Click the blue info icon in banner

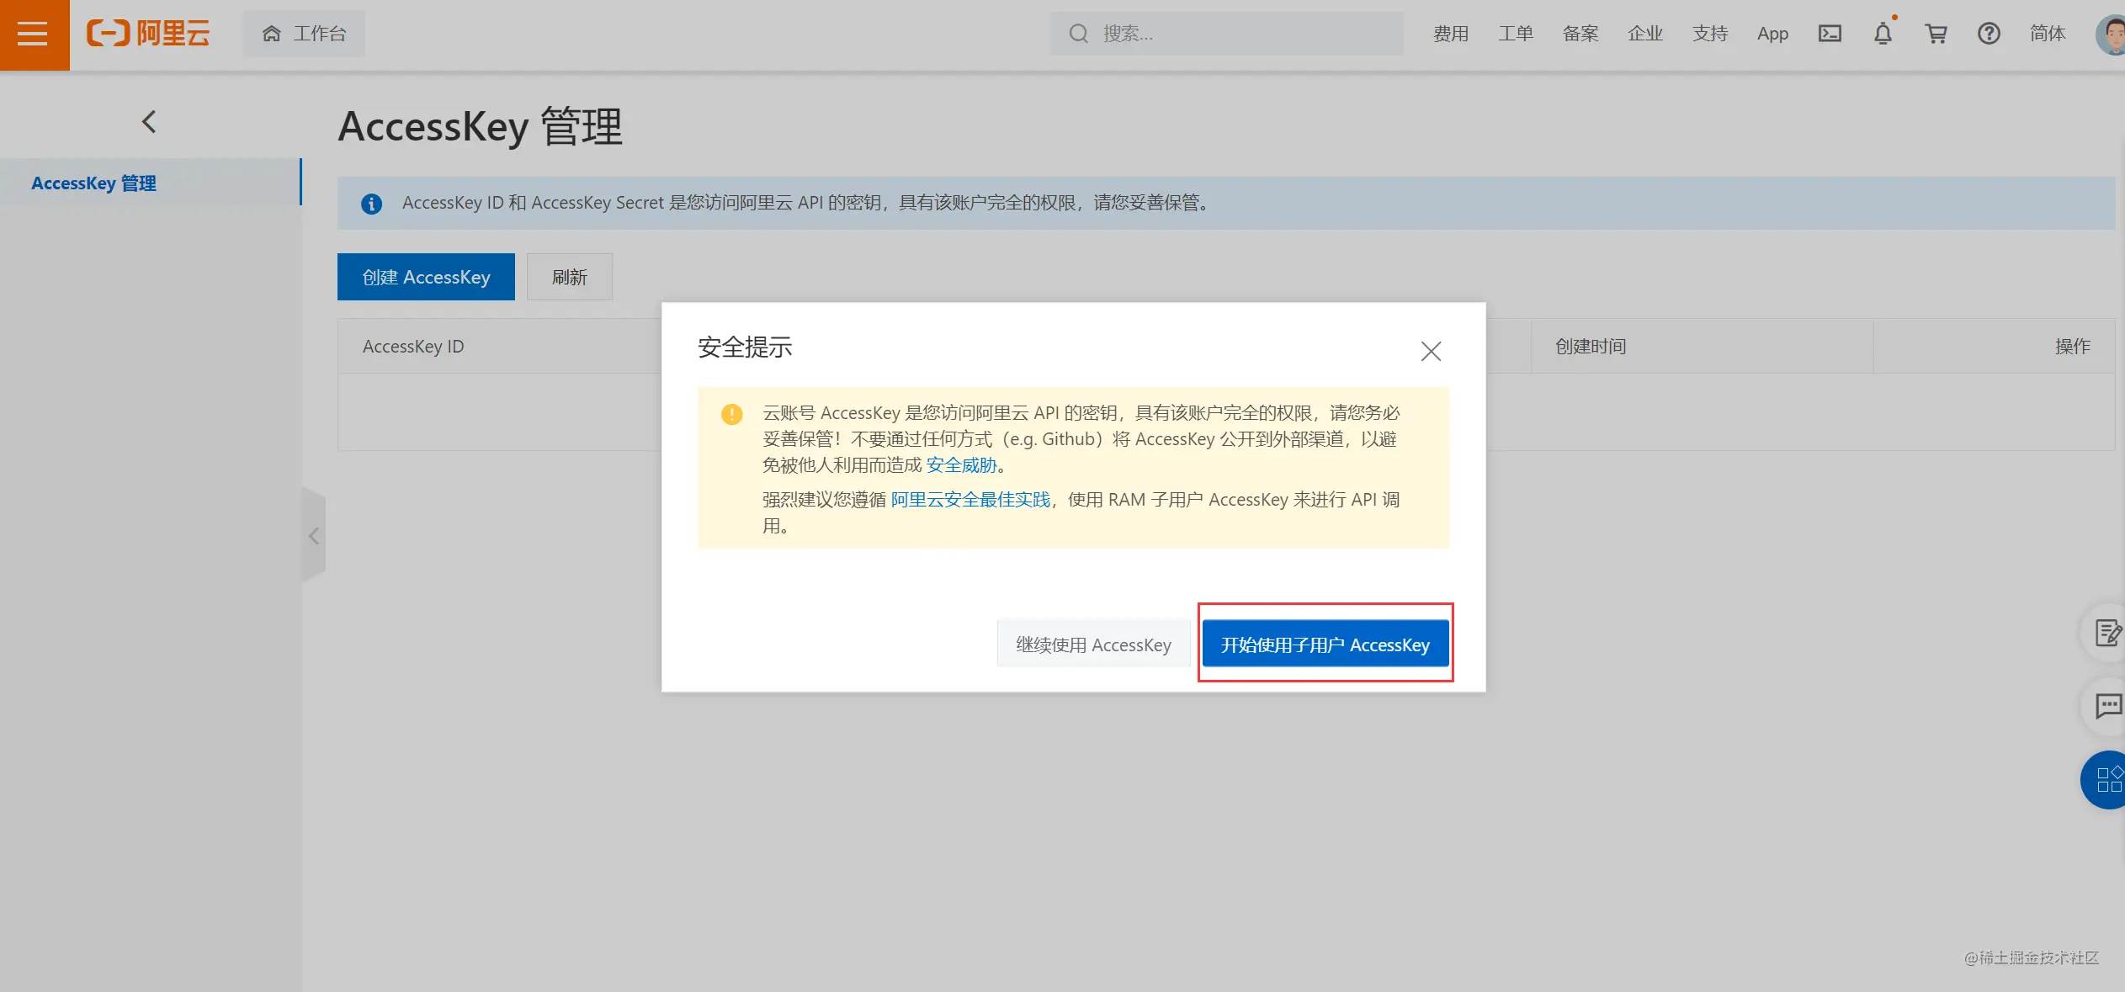pos(371,204)
